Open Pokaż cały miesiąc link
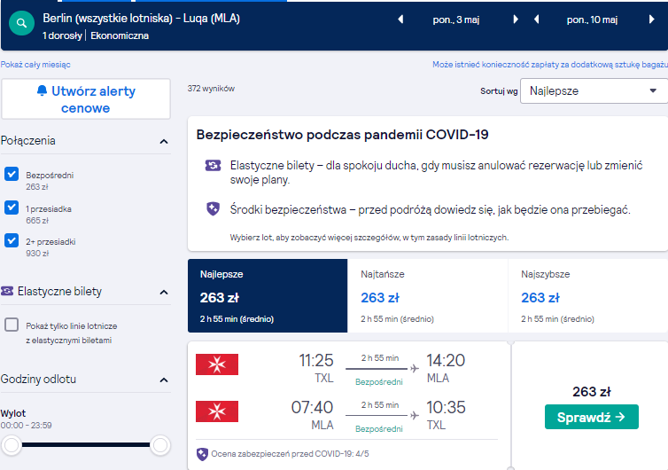 click(35, 65)
